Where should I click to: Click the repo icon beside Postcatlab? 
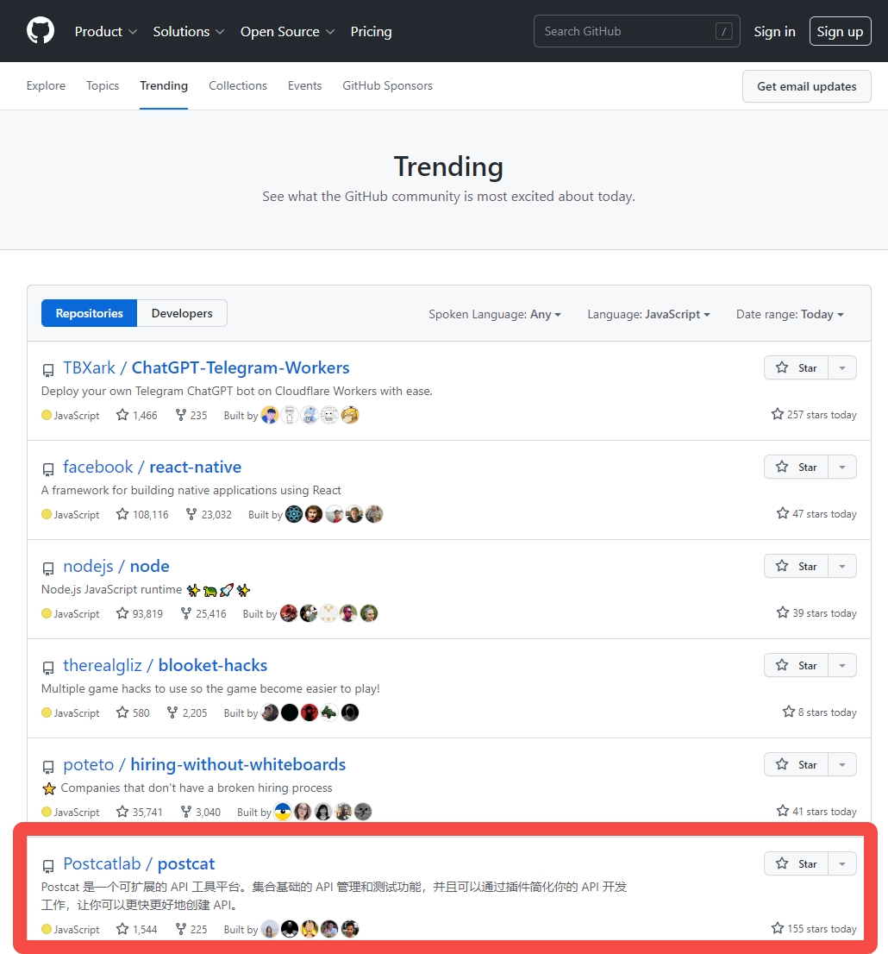(48, 866)
